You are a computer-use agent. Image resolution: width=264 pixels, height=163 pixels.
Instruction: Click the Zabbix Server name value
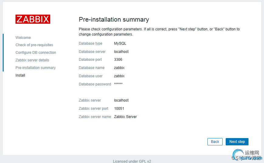125,117
